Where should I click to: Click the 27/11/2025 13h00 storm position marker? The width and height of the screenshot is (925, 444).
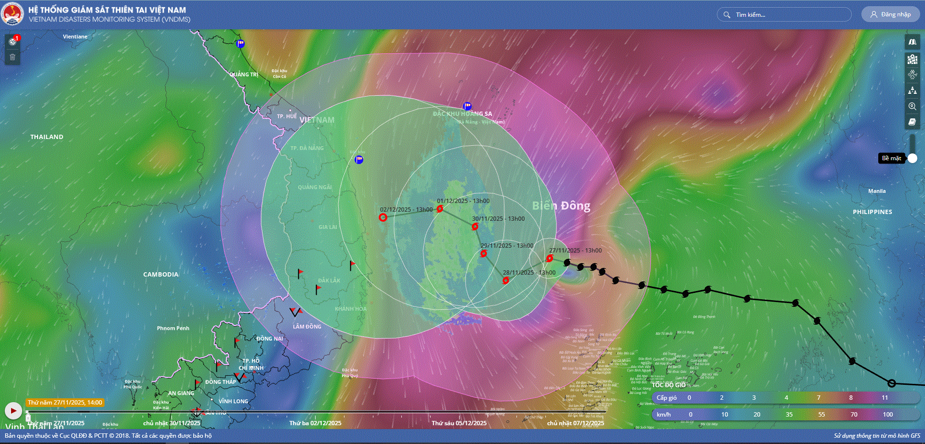click(x=549, y=258)
